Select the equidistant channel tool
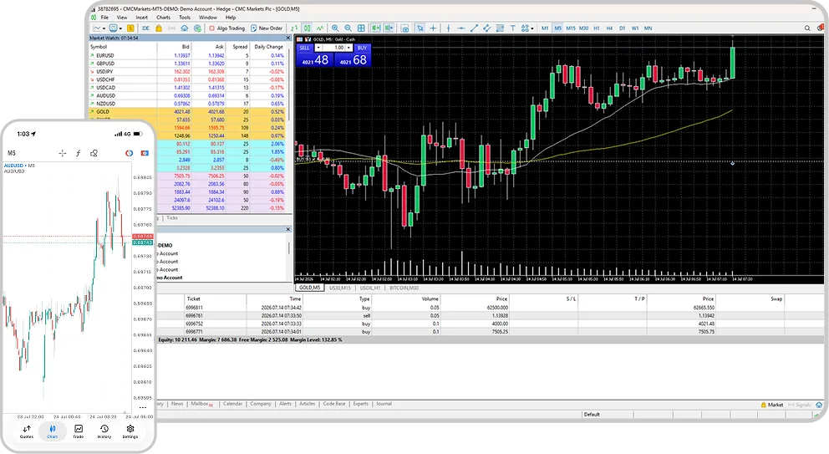This screenshot has width=829, height=454. (487, 28)
